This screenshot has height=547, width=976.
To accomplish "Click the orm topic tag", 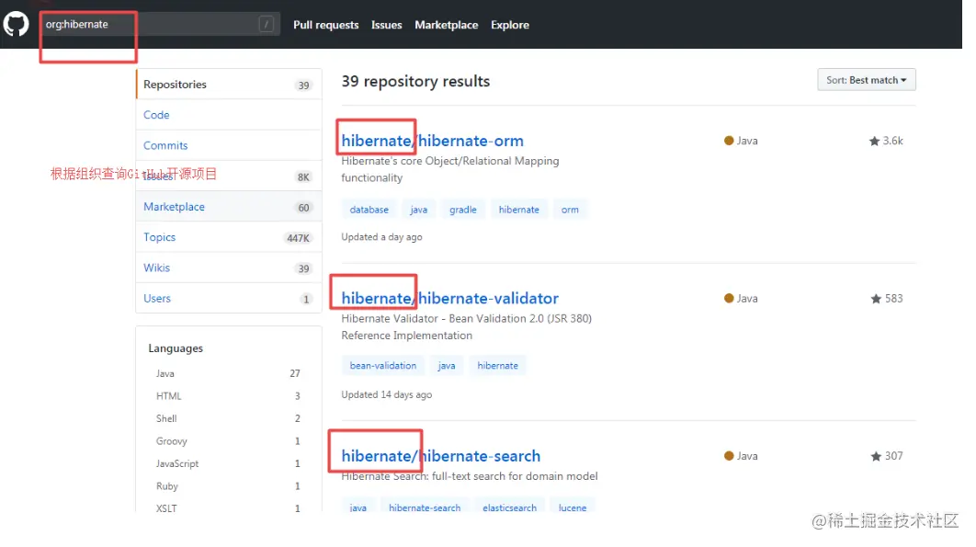I will coord(570,210).
